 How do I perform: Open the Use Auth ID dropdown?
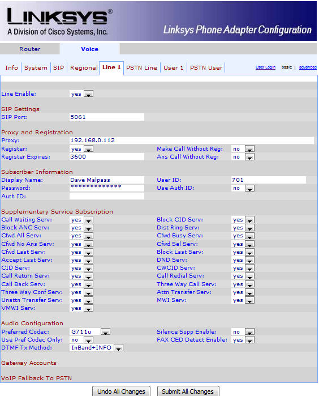pyautogui.click(x=243, y=188)
